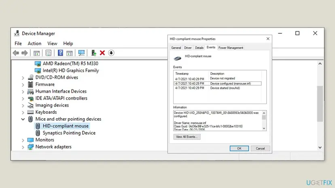Open the Properties sheet toolbar icon
Viewport: 335px width, 188px height.
tap(48, 53)
